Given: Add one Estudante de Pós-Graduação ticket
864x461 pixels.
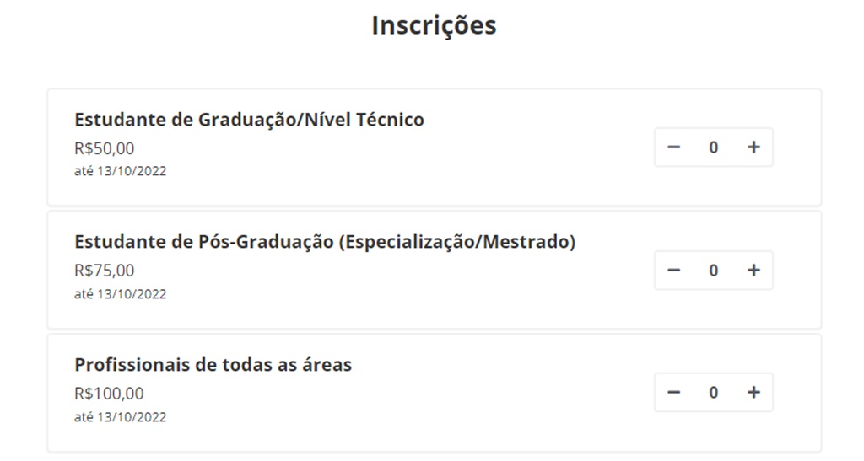Looking at the screenshot, I should point(753,271).
